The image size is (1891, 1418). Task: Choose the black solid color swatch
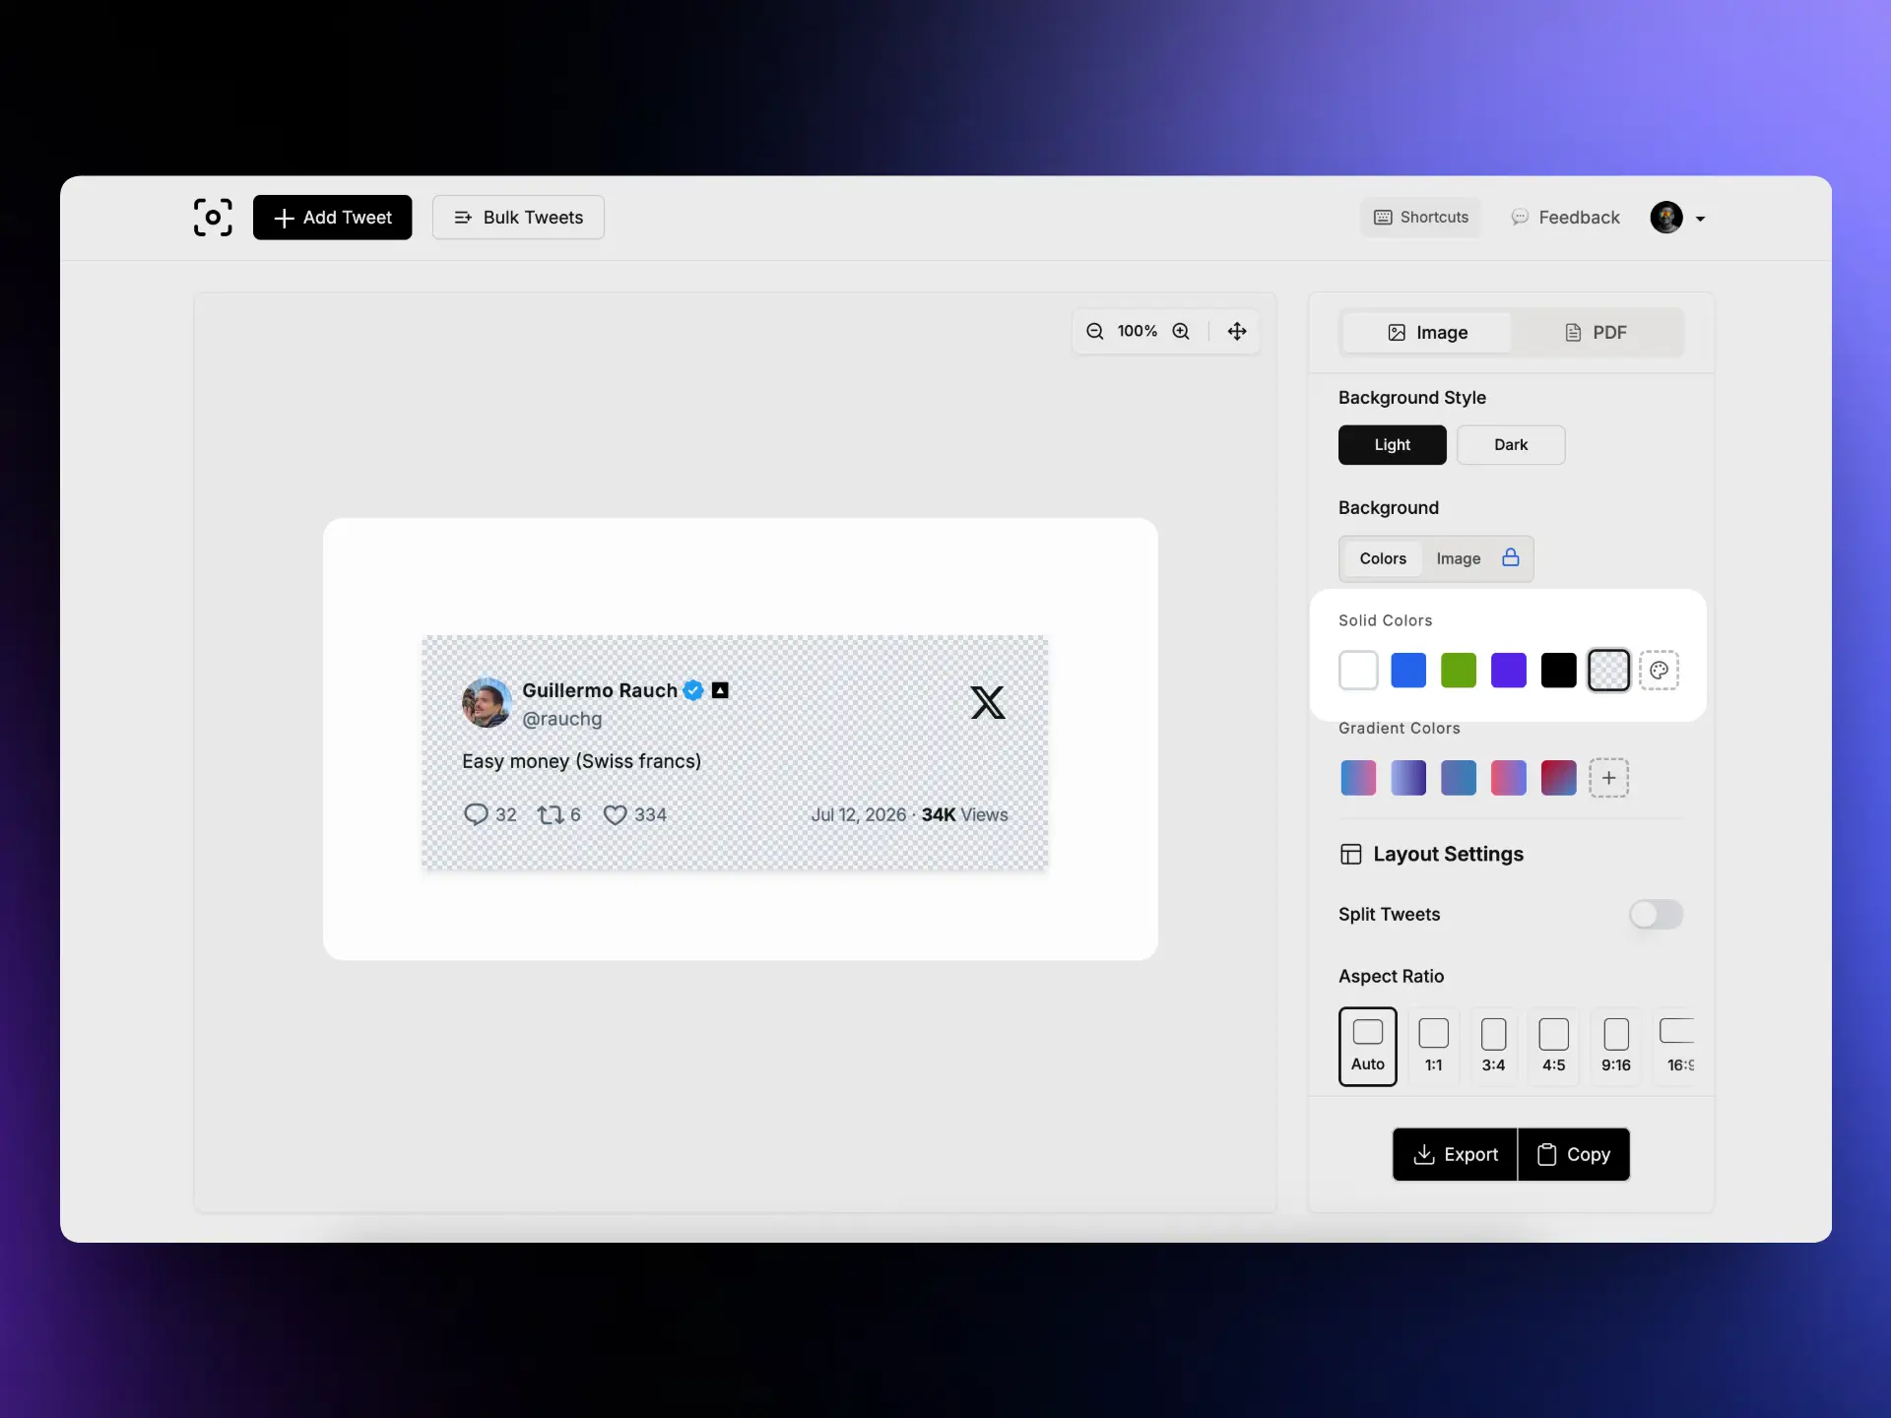pos(1558,671)
